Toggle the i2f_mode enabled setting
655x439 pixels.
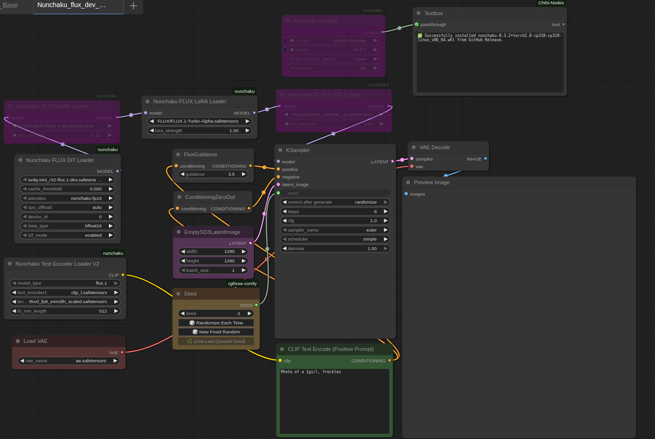[x=68, y=235]
